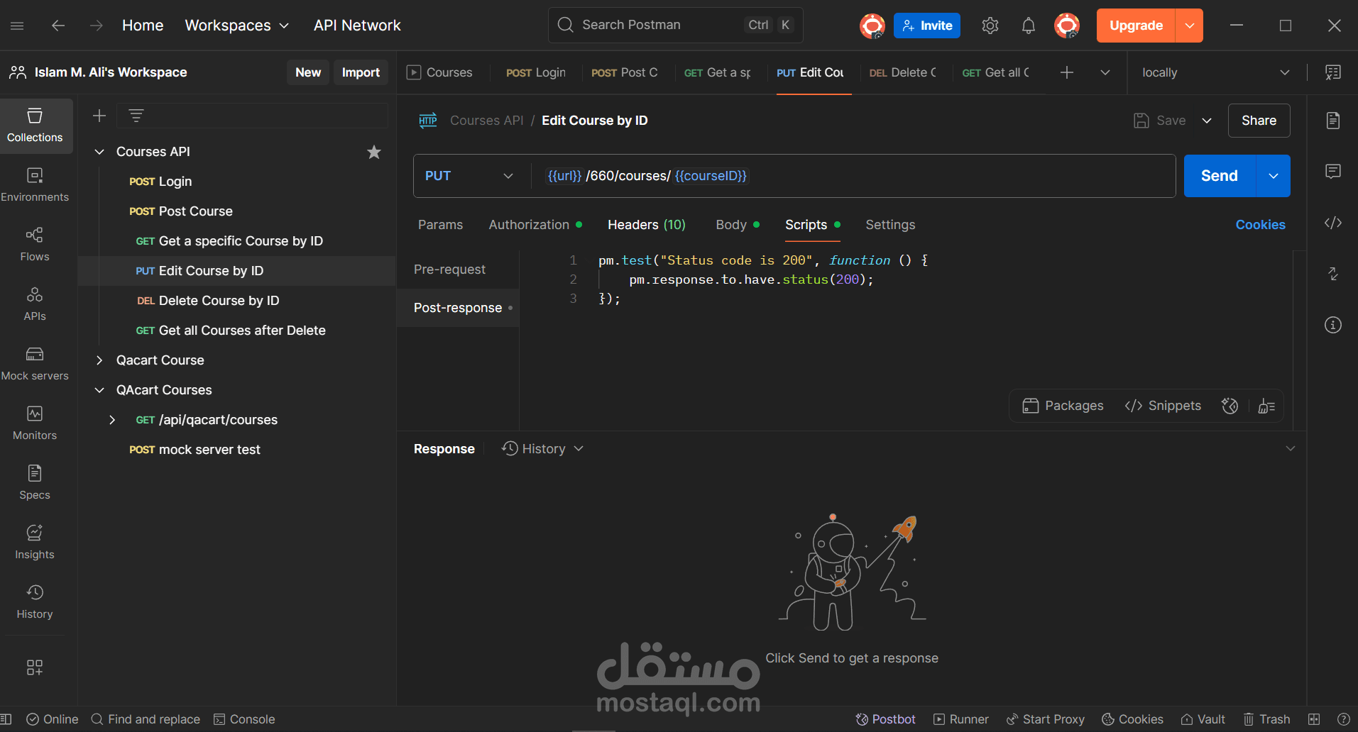Open the comments icon in right sidebar
This screenshot has height=732, width=1358.
1333,172
